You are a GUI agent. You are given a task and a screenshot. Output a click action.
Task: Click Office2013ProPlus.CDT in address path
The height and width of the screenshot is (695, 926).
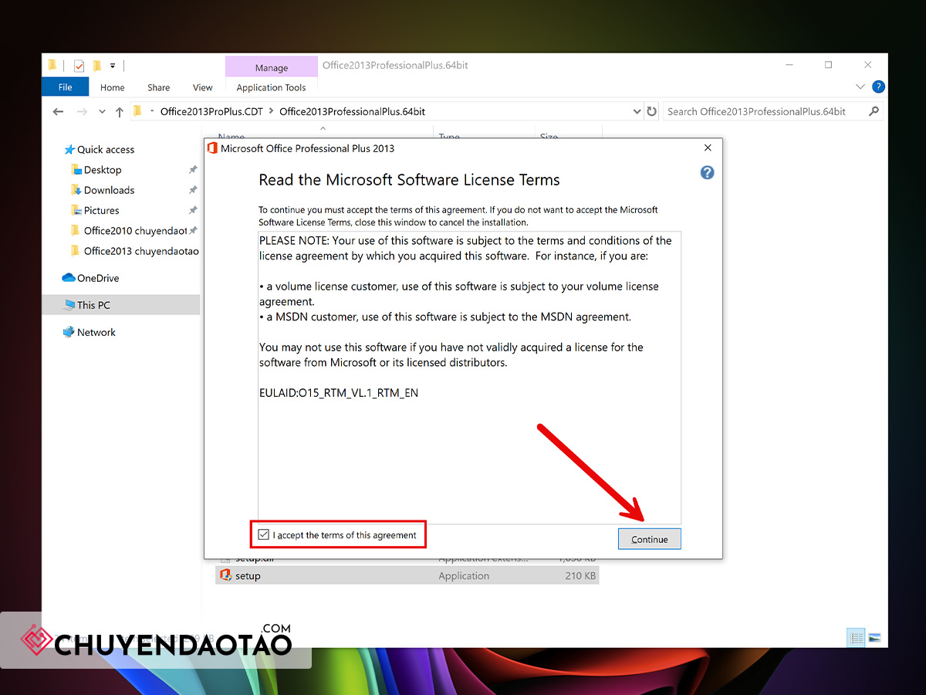click(x=211, y=111)
